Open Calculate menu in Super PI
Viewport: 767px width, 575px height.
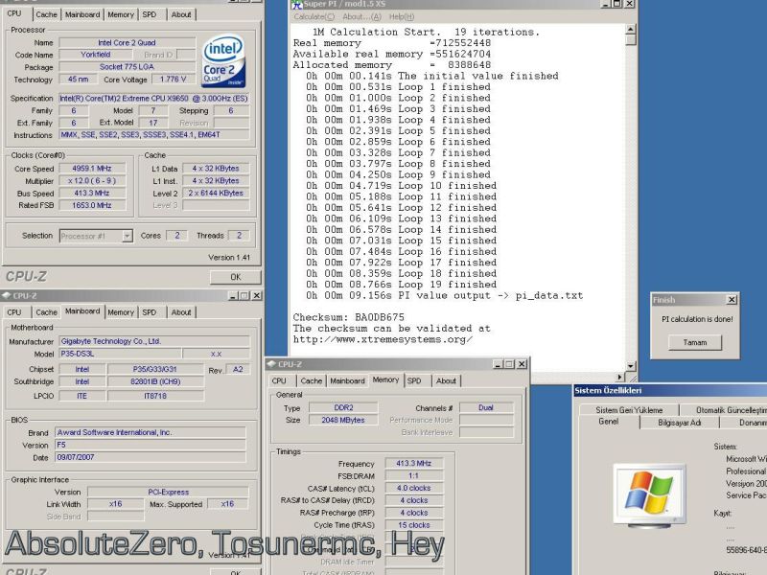(x=314, y=16)
